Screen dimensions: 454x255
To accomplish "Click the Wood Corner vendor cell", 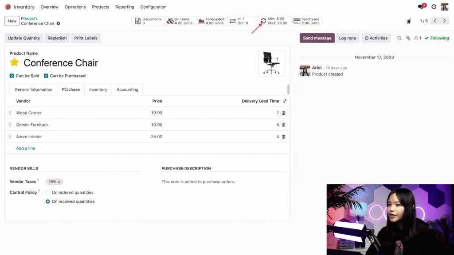I will pyautogui.click(x=29, y=113).
